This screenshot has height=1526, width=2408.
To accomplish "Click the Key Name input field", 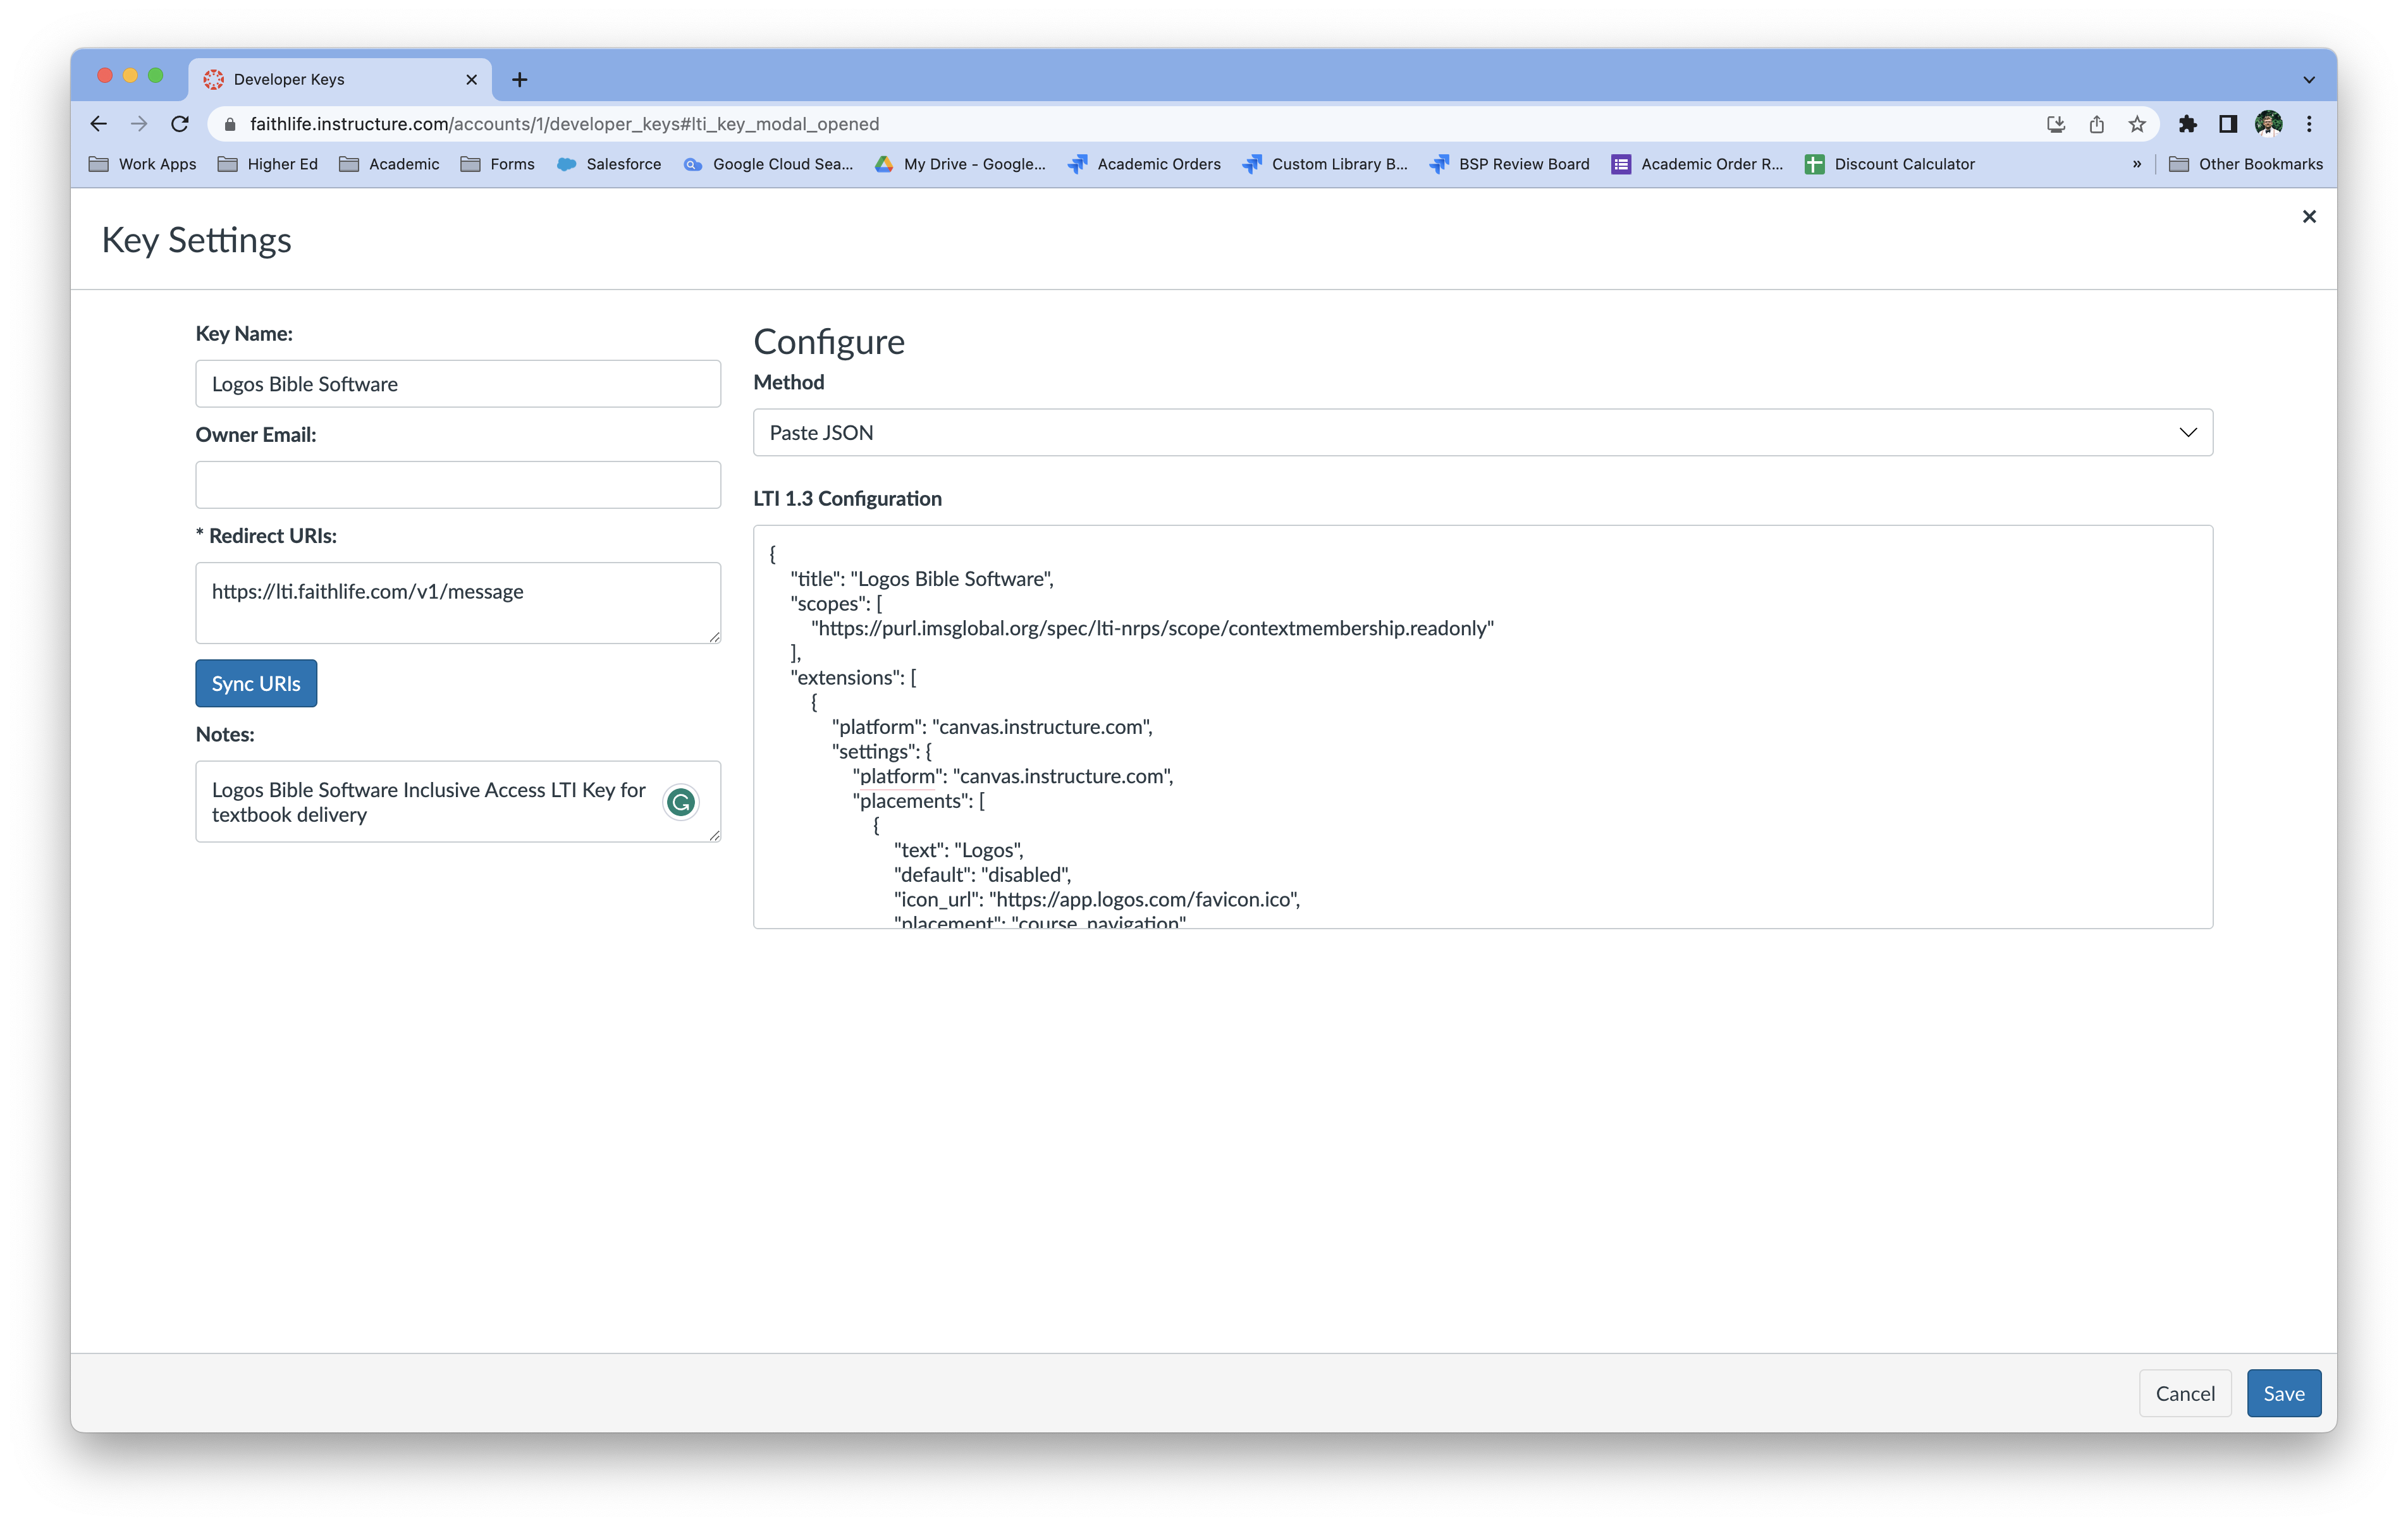I will 458,384.
